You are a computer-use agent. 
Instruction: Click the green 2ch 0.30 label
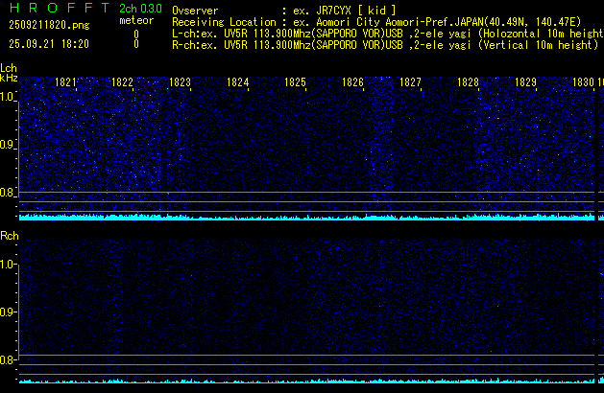pos(139,8)
